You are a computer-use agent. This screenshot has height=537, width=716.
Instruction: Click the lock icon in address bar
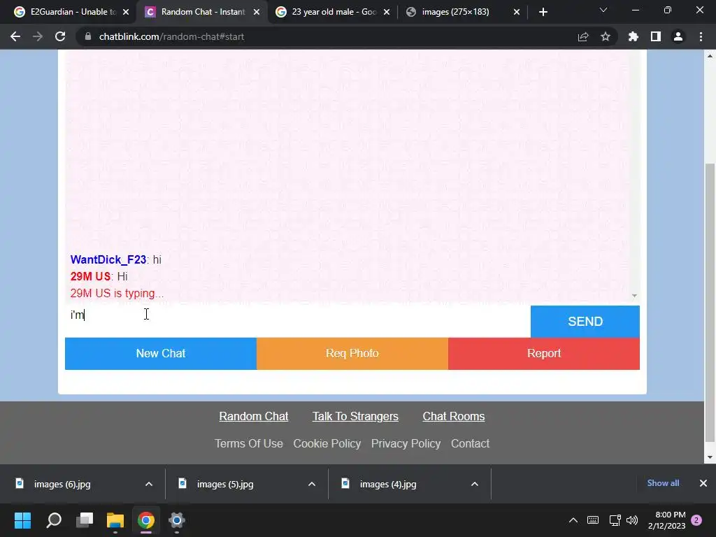pyautogui.click(x=88, y=36)
